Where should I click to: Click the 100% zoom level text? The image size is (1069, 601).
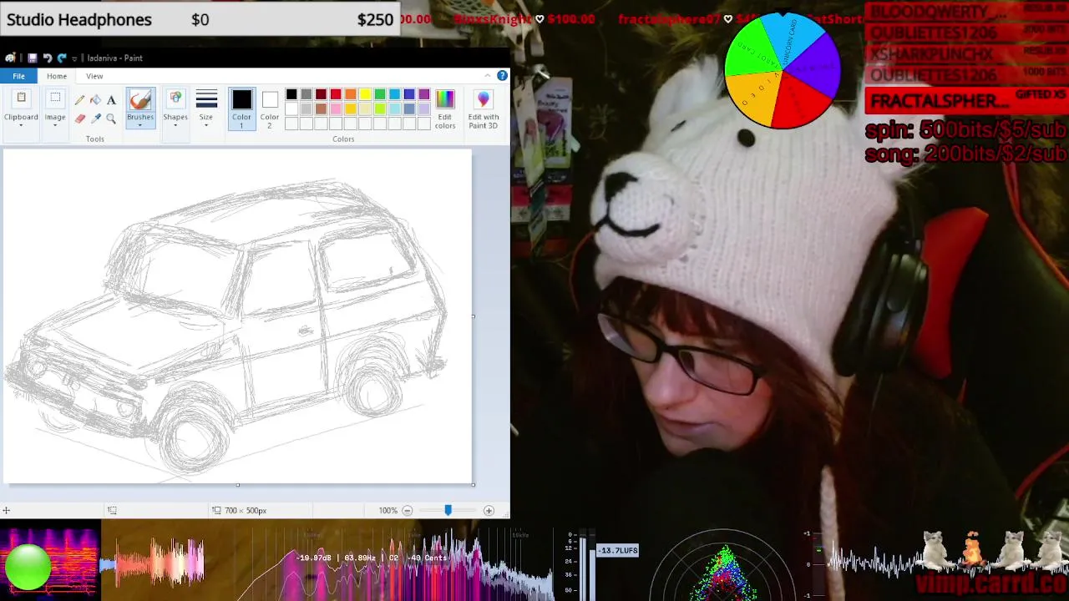click(388, 510)
